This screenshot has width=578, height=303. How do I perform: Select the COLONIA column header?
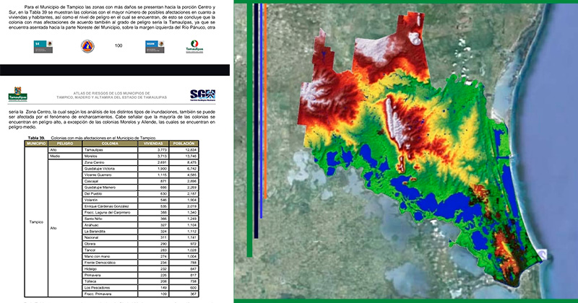(110, 144)
